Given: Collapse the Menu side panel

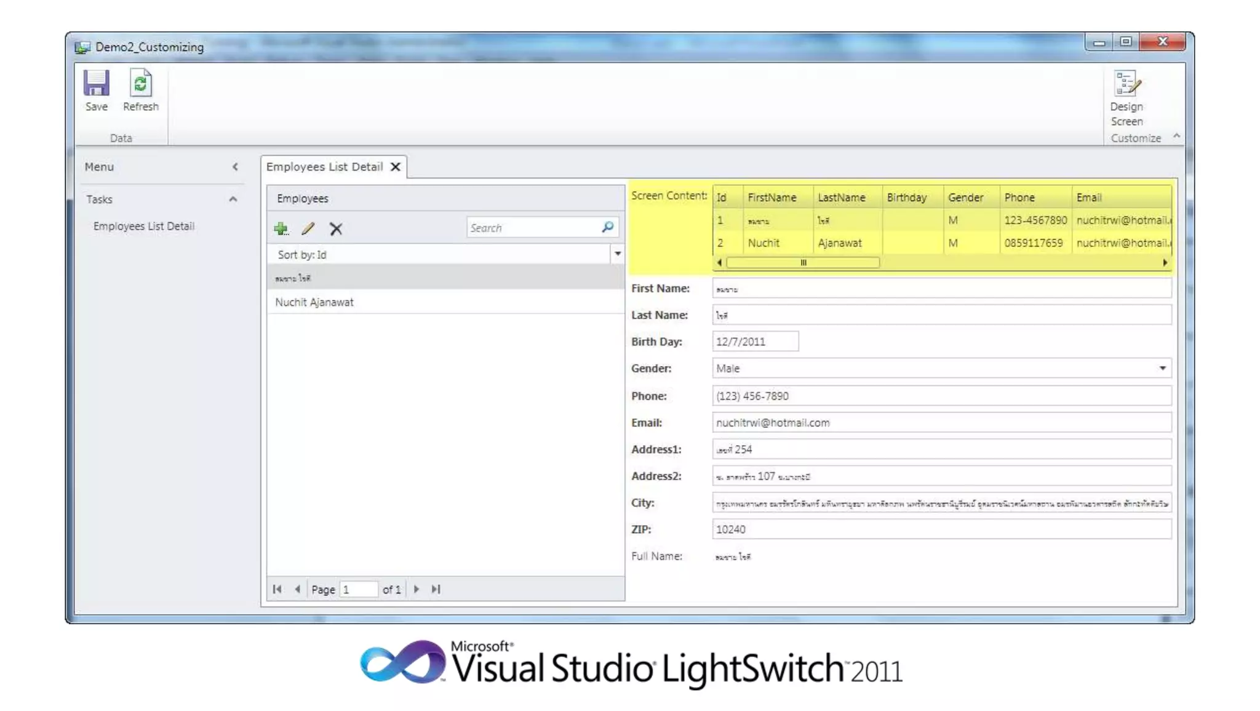Looking at the screenshot, I should pyautogui.click(x=235, y=167).
